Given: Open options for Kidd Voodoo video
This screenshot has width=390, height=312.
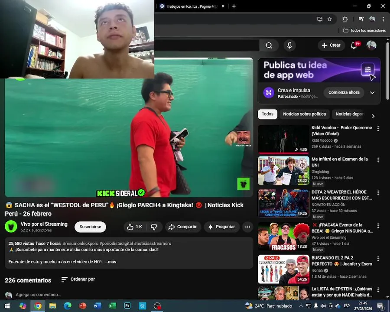Looking at the screenshot, I should tap(378, 128).
